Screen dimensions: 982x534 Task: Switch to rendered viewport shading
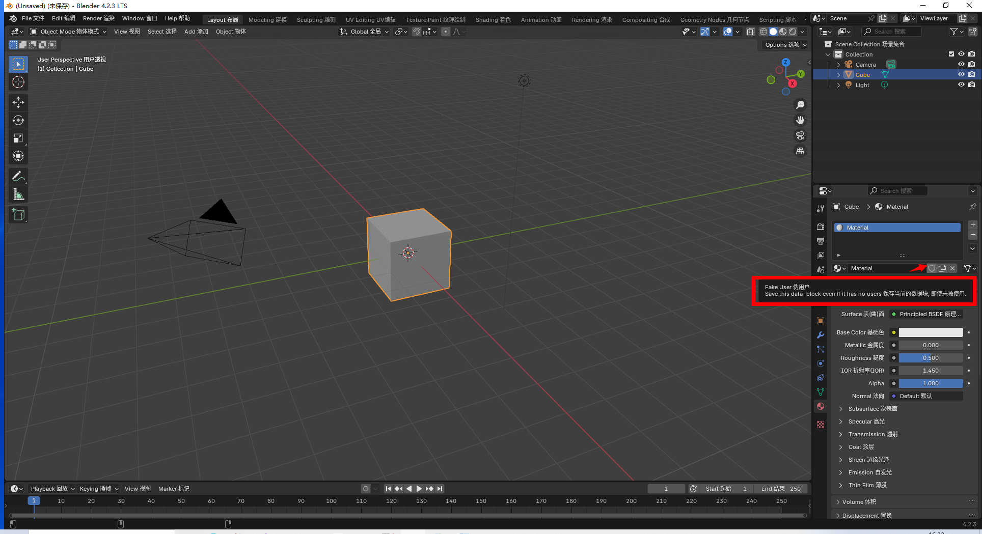[793, 32]
